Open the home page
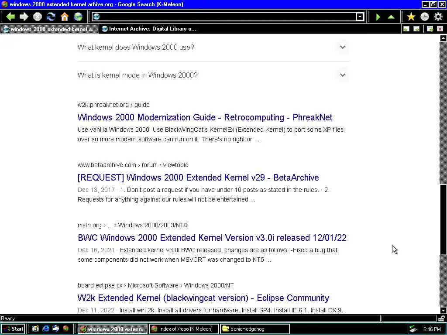Image resolution: width=447 pixels, height=335 pixels. coord(65,17)
